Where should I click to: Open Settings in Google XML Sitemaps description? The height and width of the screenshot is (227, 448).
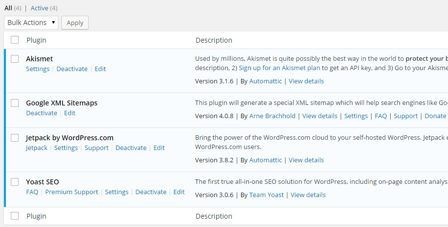coord(356,116)
